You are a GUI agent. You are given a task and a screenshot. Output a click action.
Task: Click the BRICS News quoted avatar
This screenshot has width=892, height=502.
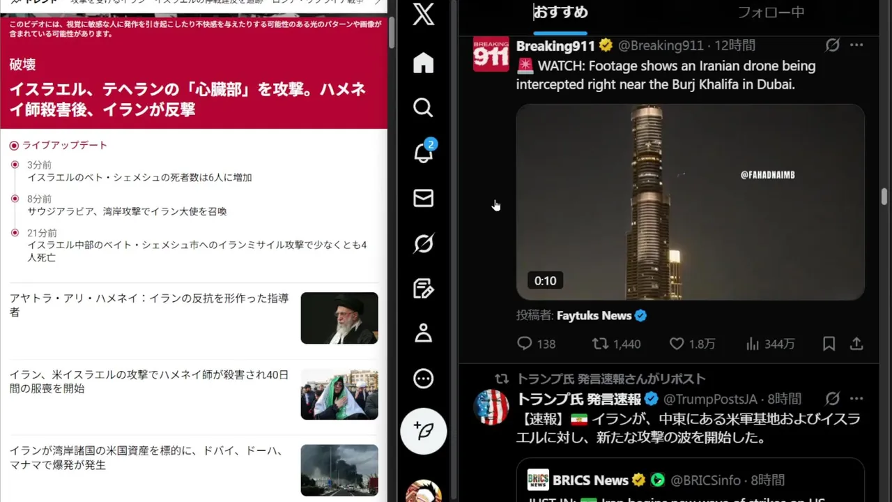coord(538,480)
